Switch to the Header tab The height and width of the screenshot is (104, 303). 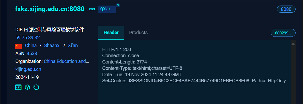coord(111,33)
